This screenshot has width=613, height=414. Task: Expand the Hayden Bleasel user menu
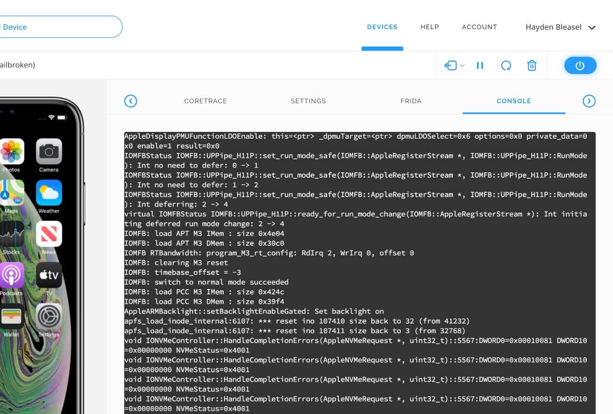560,27
